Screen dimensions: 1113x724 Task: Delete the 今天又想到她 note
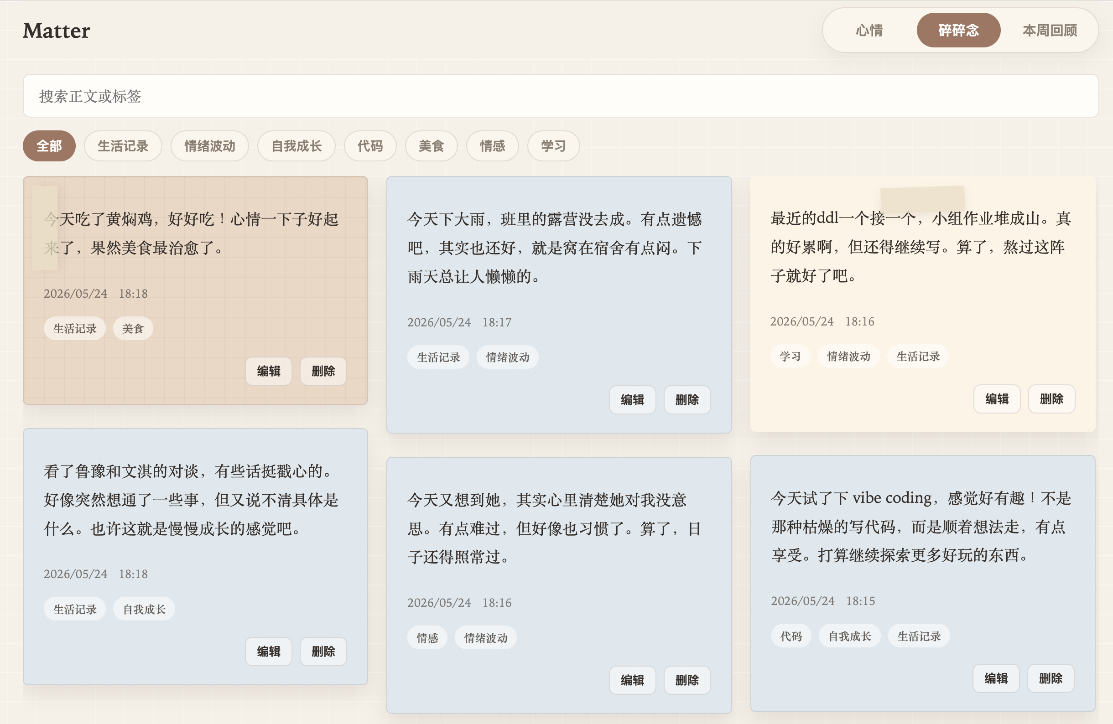tap(687, 680)
